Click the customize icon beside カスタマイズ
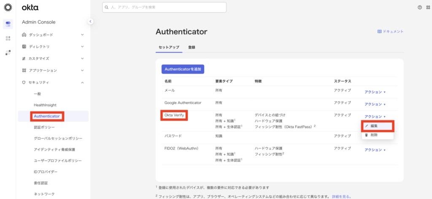The image size is (432, 199). (24, 58)
